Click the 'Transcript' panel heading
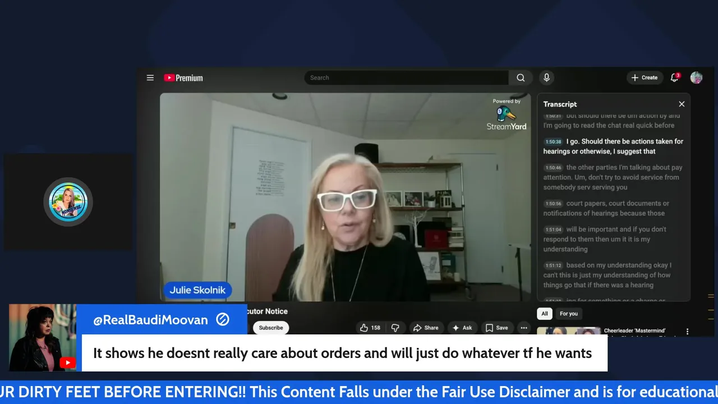The image size is (718, 404). click(x=560, y=104)
